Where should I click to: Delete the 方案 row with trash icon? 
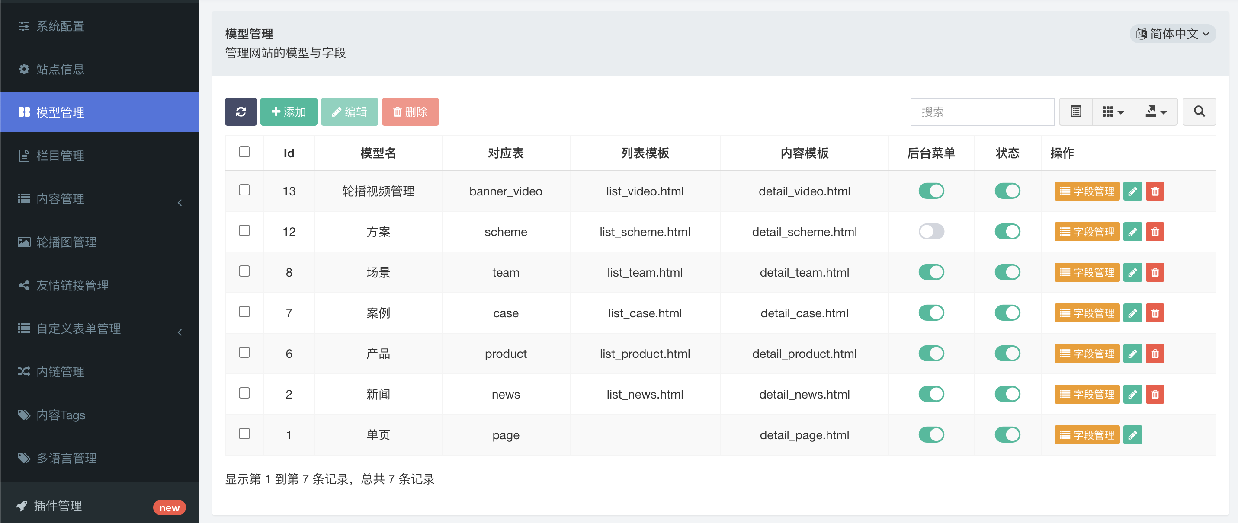pyautogui.click(x=1155, y=232)
